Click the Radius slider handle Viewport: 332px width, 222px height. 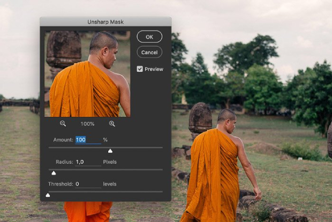(54, 173)
